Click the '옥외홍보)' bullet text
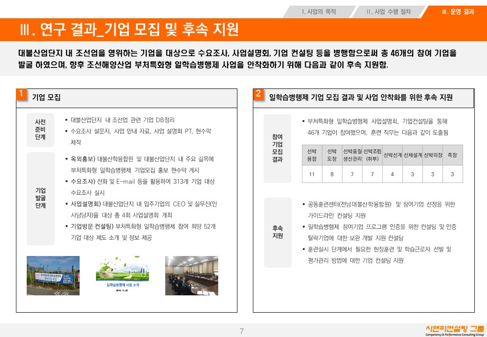 tap(83, 159)
